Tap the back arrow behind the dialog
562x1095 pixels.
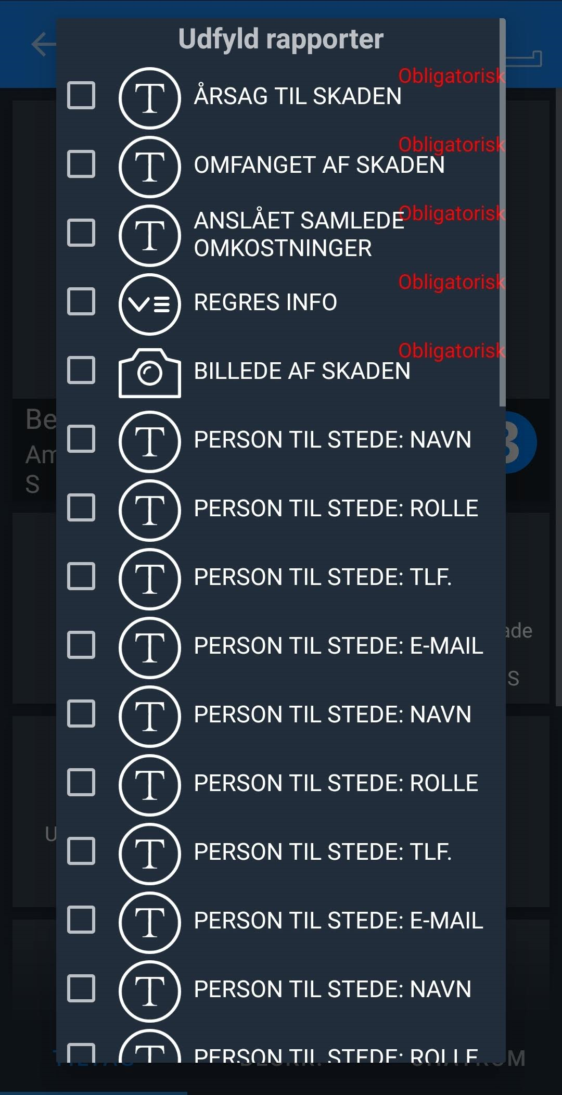43,45
